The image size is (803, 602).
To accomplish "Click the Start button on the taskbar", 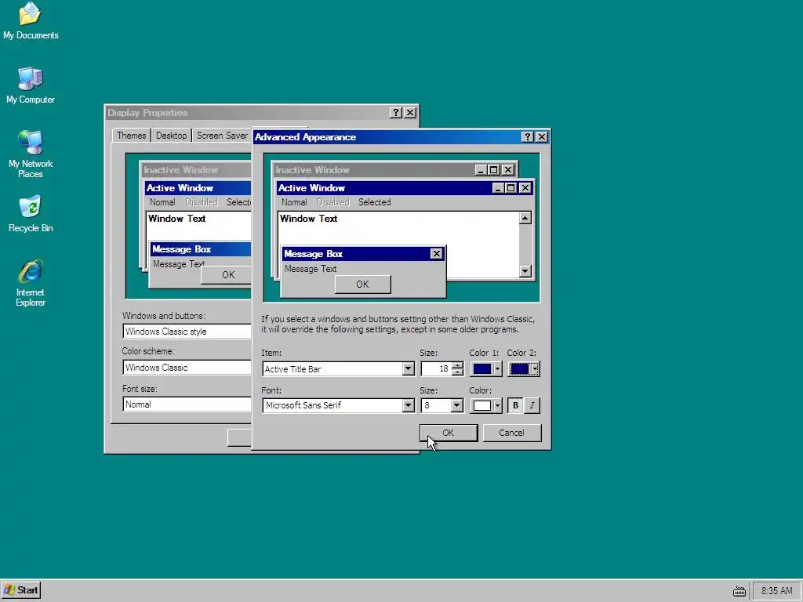I will click(21, 589).
